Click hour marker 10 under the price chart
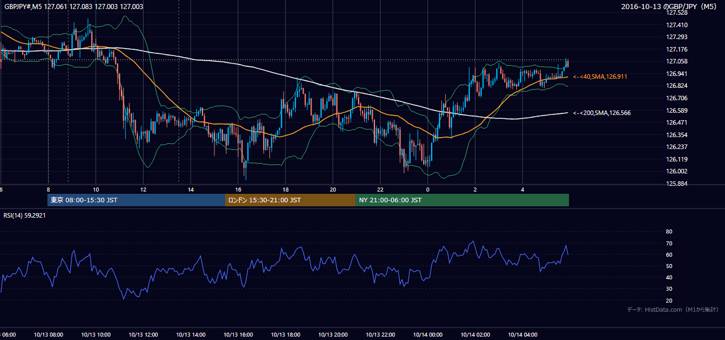Image resolution: width=725 pixels, height=340 pixels. [x=95, y=190]
